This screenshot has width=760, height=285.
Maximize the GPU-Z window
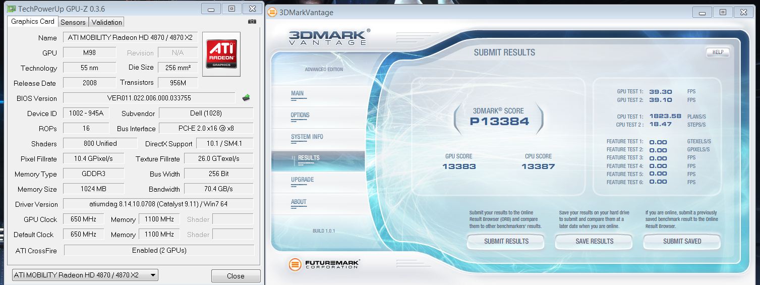(231, 9)
